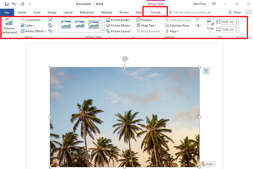Open the comments speech bubble icon
The height and width of the screenshot is (169, 253).
[248, 13]
